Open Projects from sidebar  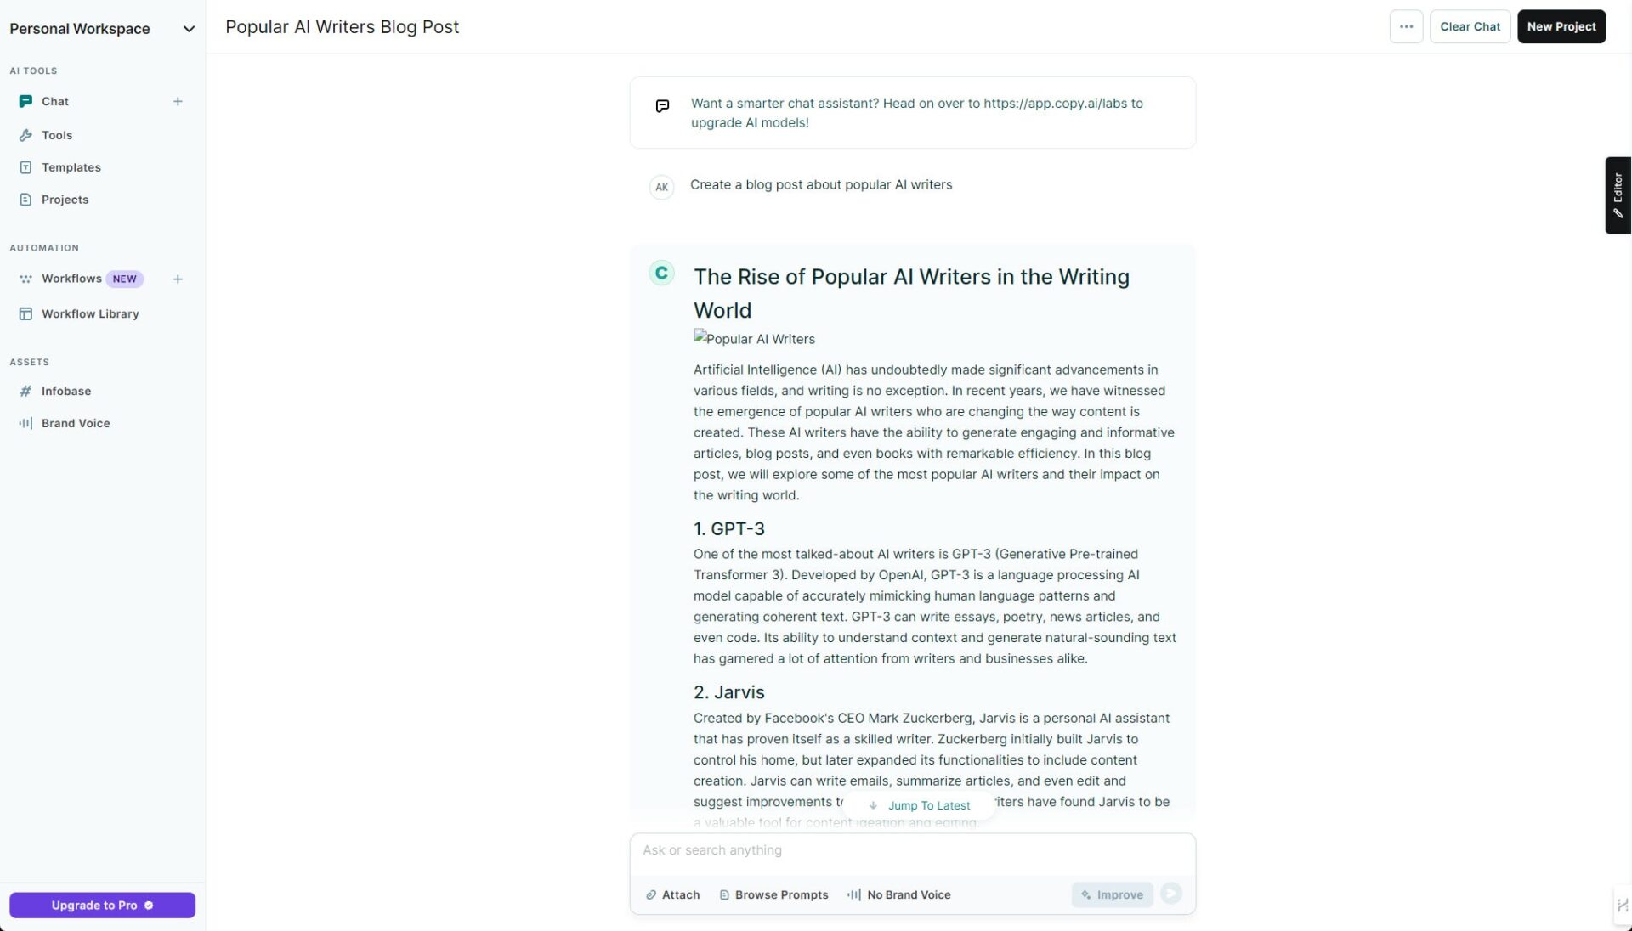(65, 200)
